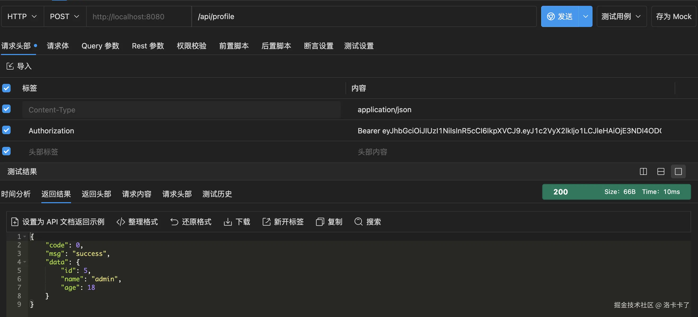698x317 pixels.
Task: Open the 测试用例 dropdown
Action: click(x=621, y=16)
